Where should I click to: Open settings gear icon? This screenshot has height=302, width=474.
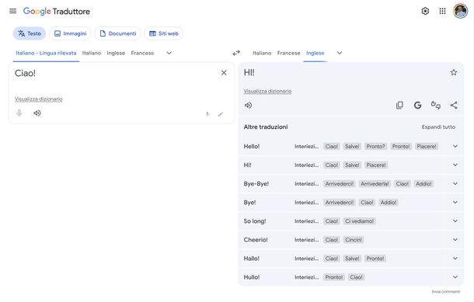click(x=425, y=11)
